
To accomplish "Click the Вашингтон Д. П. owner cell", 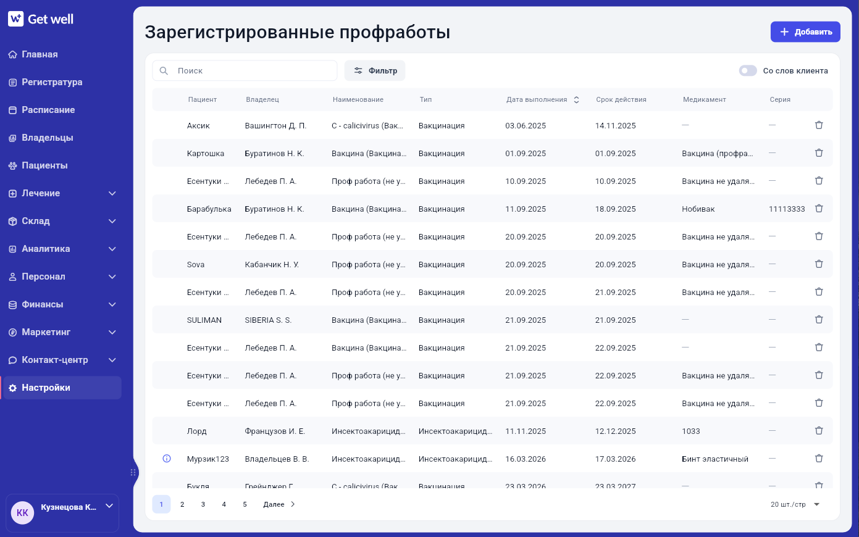I will click(x=275, y=125).
